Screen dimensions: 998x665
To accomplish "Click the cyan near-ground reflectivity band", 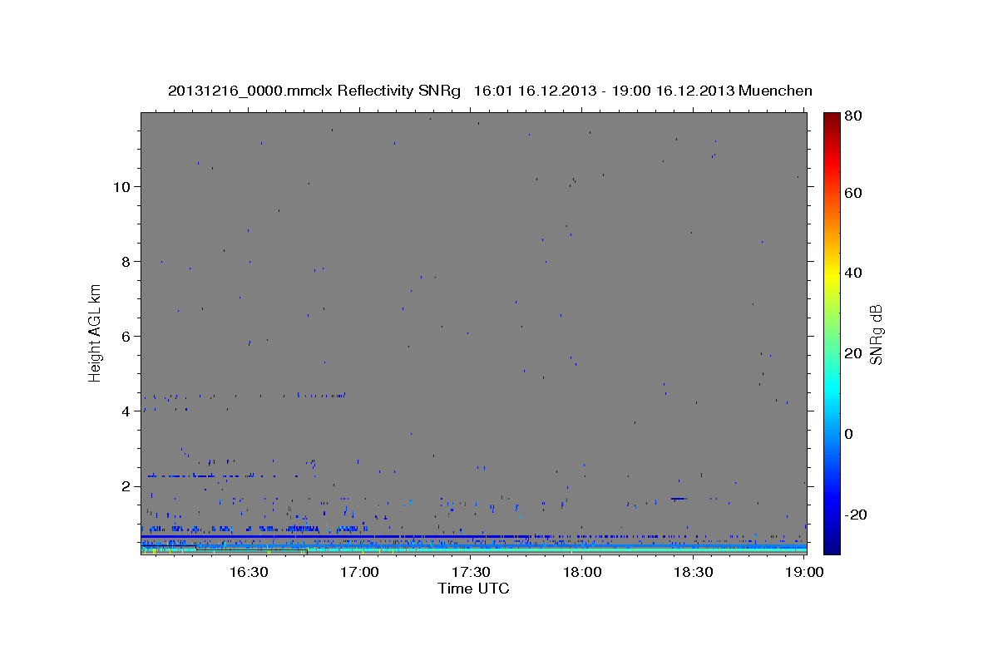I will (473, 549).
